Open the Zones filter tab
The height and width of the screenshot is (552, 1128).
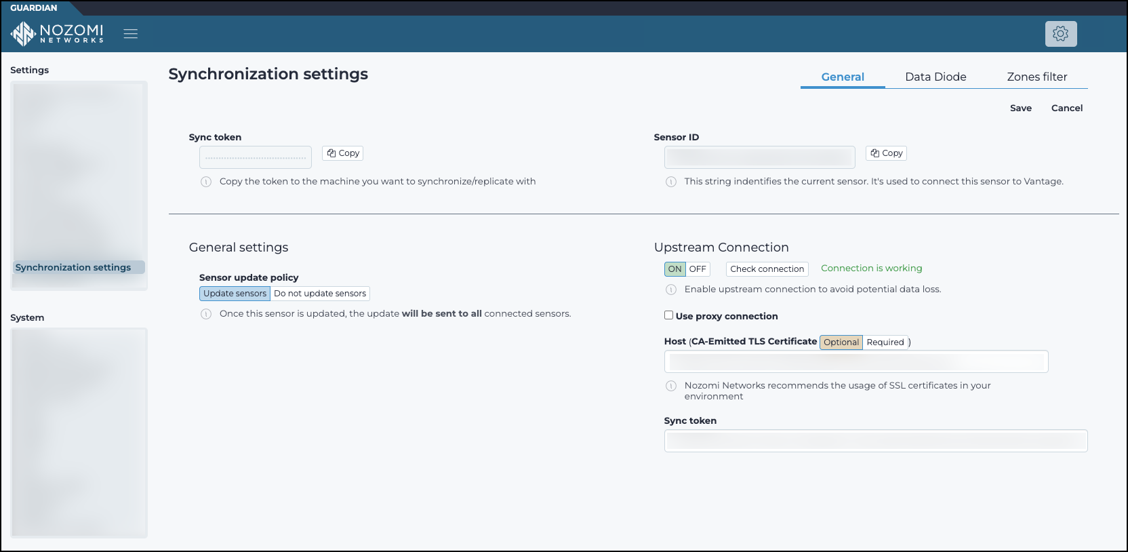(x=1037, y=77)
